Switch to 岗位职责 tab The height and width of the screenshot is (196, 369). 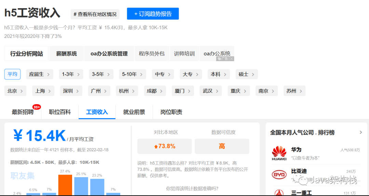171,112
